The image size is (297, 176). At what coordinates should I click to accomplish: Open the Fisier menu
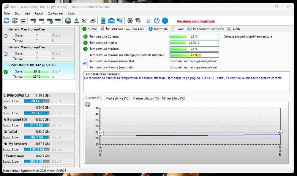coord(7,13)
